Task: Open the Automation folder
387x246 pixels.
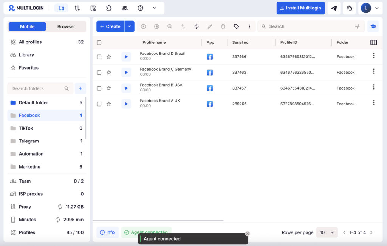Action: pos(46,154)
